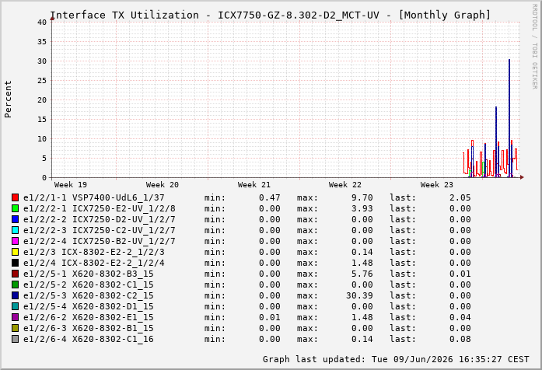542x370 pixels.
Task: Click the legend label e1/2/2-2 ICX7250-D2-UV_1/2/7
Action: 100,219
